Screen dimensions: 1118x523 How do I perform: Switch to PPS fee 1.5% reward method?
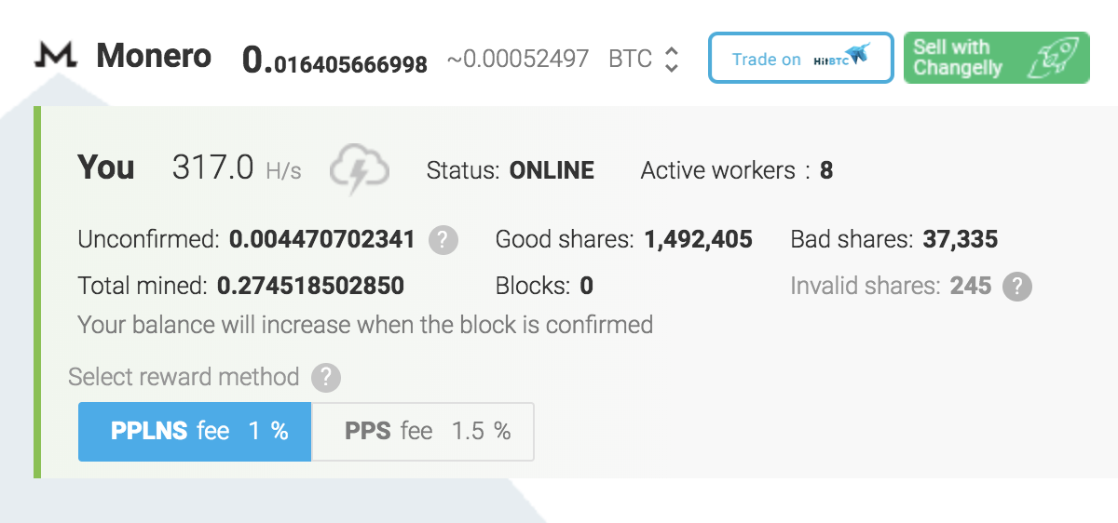coord(423,432)
